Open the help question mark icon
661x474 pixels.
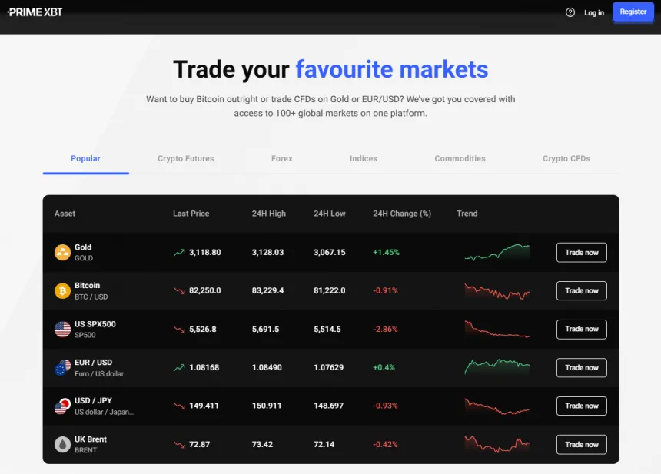click(570, 12)
